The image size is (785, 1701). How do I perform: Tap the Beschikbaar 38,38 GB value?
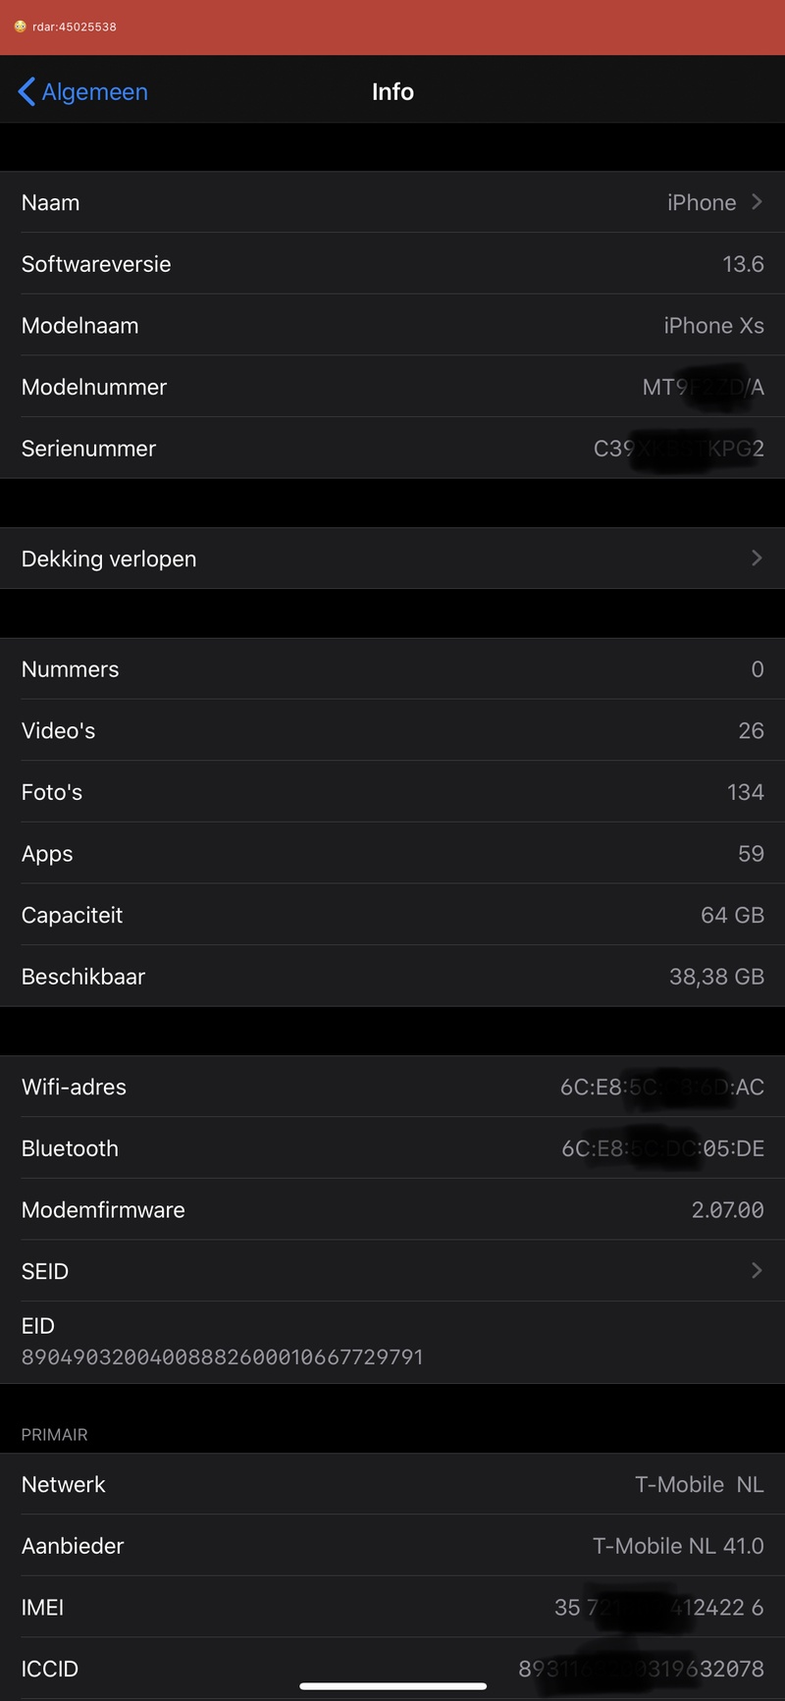click(716, 977)
